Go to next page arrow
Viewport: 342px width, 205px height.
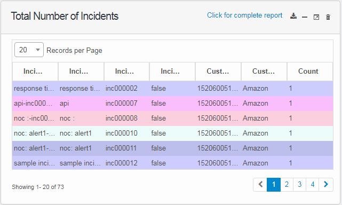(326, 185)
